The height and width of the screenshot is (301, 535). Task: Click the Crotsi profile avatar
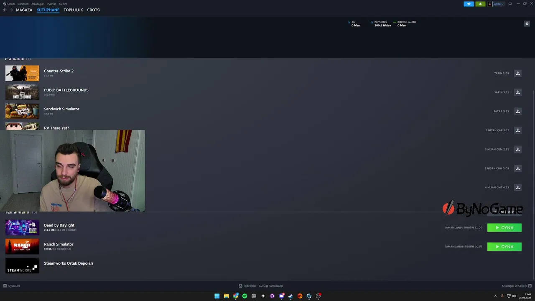490,4
